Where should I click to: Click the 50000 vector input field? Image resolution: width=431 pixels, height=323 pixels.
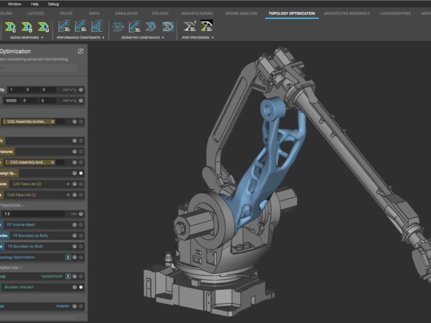pyautogui.click(x=12, y=100)
